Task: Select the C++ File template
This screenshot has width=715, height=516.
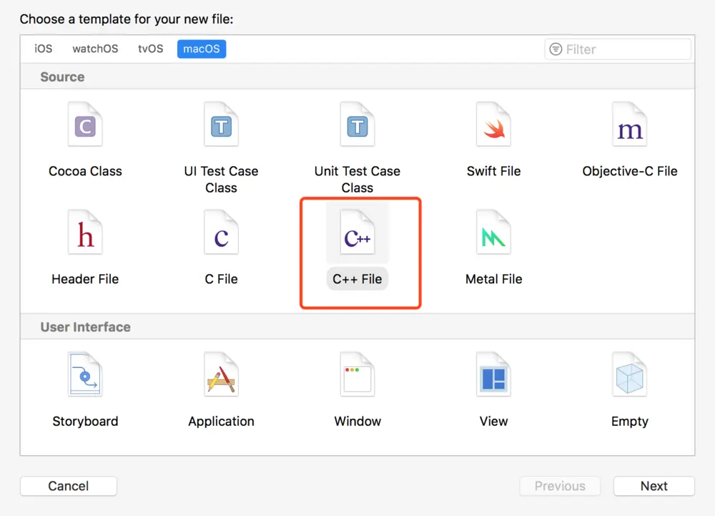Action: click(357, 235)
